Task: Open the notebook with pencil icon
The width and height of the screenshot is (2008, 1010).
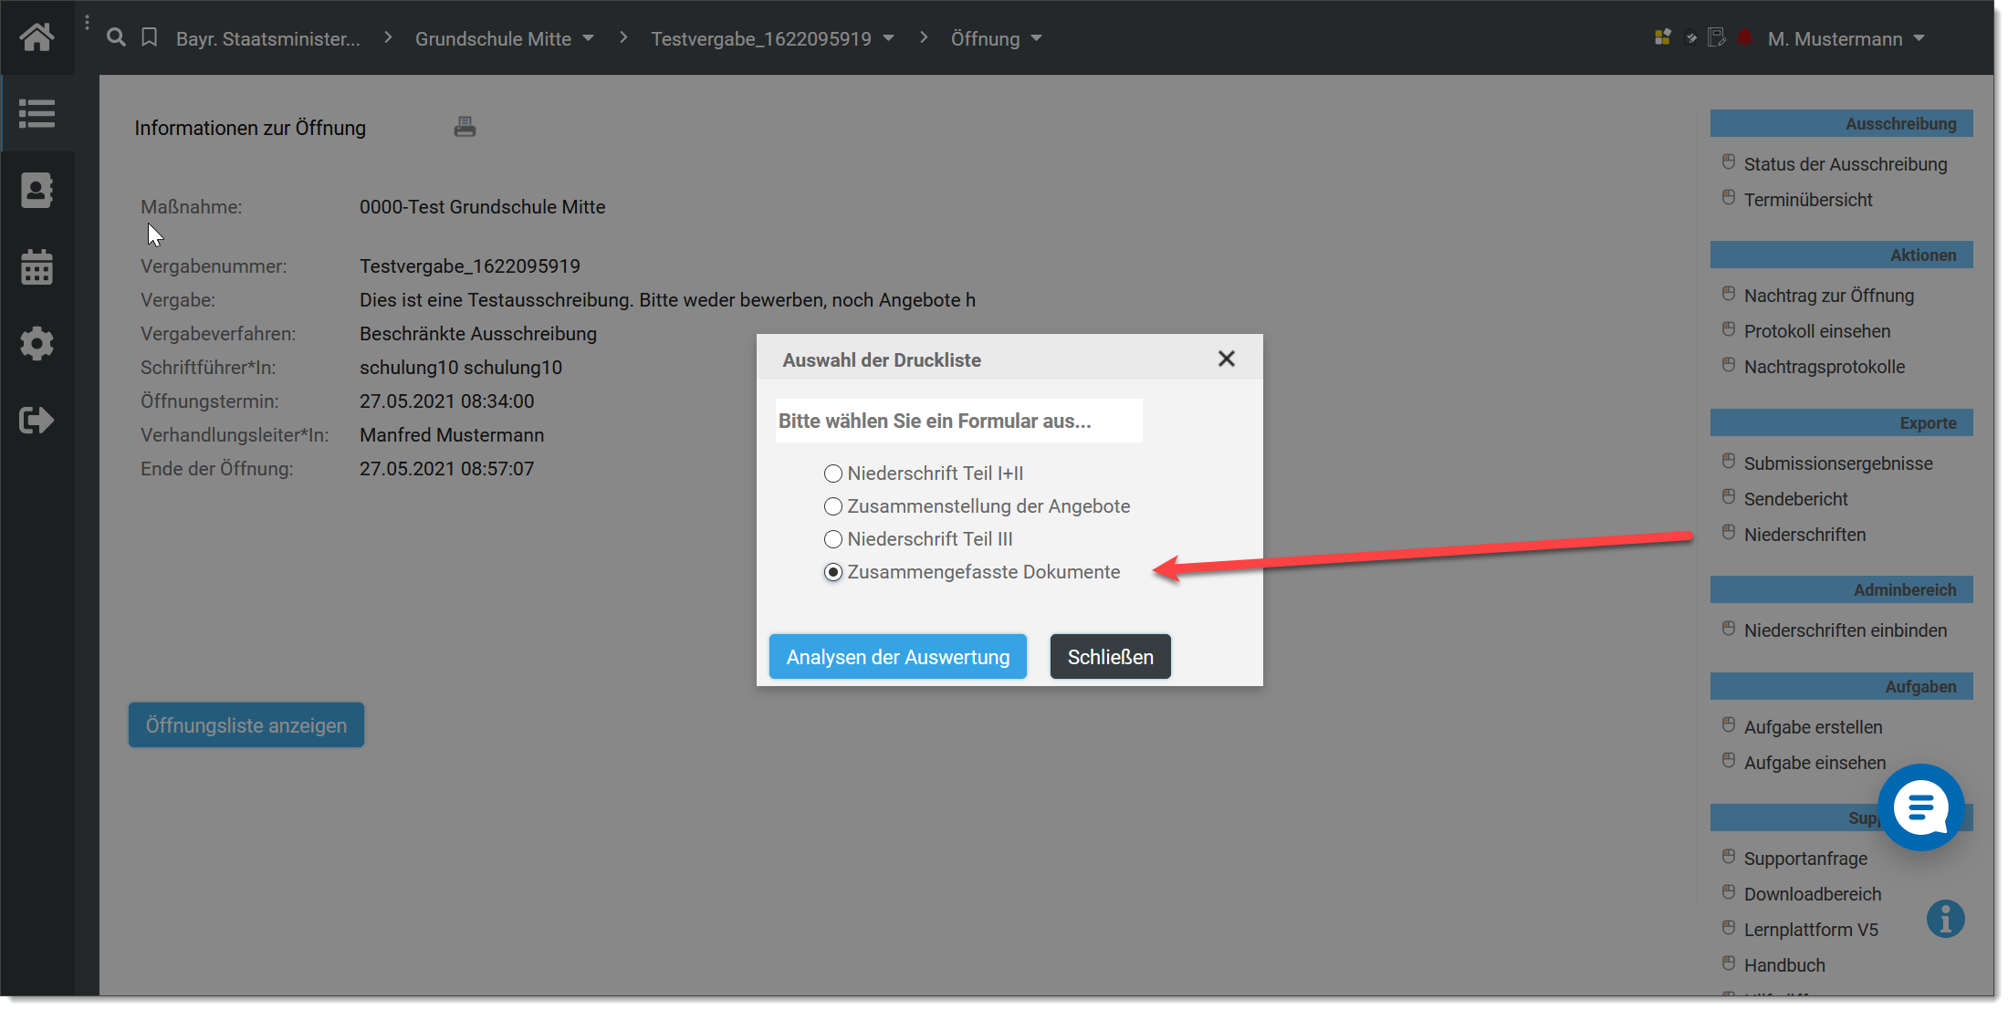Action: pyautogui.click(x=1717, y=37)
